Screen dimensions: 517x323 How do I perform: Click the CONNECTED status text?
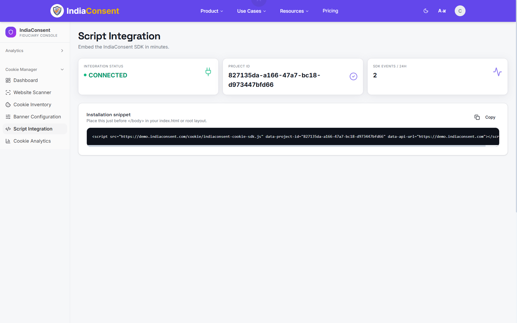pyautogui.click(x=108, y=75)
